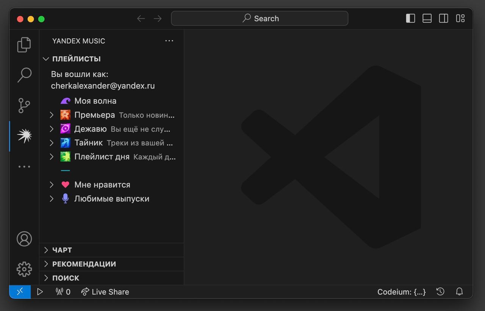Toggle the primary side bar visibility

click(x=410, y=19)
